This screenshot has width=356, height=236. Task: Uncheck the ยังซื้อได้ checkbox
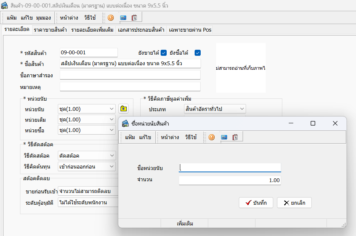click(197, 53)
